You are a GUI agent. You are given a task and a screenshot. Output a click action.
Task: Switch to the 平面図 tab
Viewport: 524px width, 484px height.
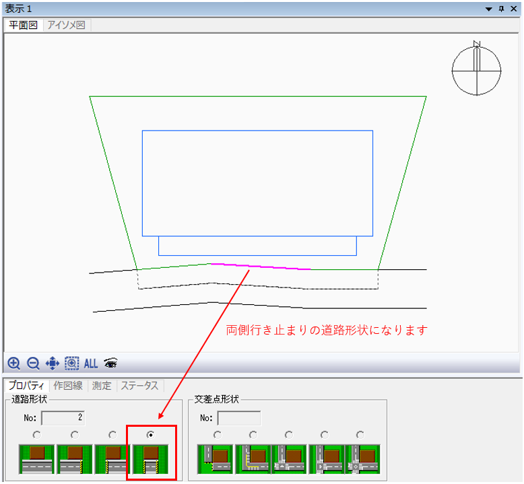coord(24,25)
